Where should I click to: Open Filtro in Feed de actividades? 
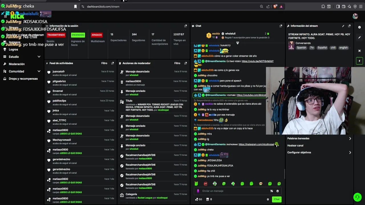pos(104,63)
